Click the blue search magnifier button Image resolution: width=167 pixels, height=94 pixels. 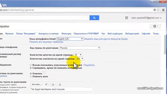(x=94, y=18)
